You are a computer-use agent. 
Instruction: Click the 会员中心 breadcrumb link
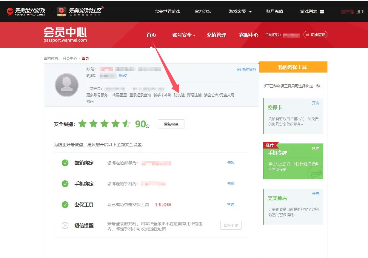[70, 58]
